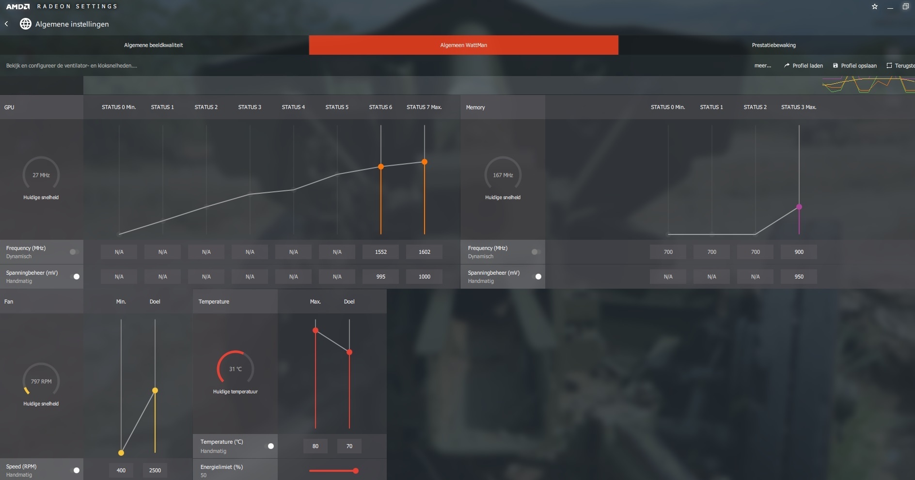The width and height of the screenshot is (915, 480).
Task: Click GPU Status 6 voltage field 995
Action: [x=381, y=277]
